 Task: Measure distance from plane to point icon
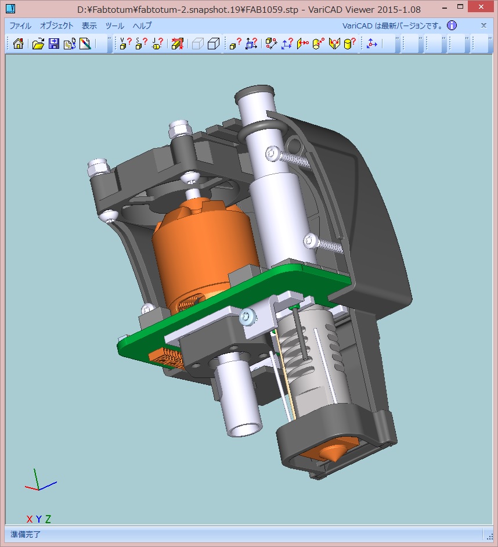click(303, 44)
